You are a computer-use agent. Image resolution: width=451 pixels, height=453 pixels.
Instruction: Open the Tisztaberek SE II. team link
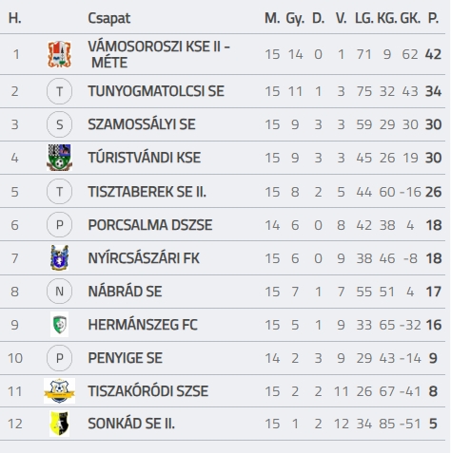[147, 192]
